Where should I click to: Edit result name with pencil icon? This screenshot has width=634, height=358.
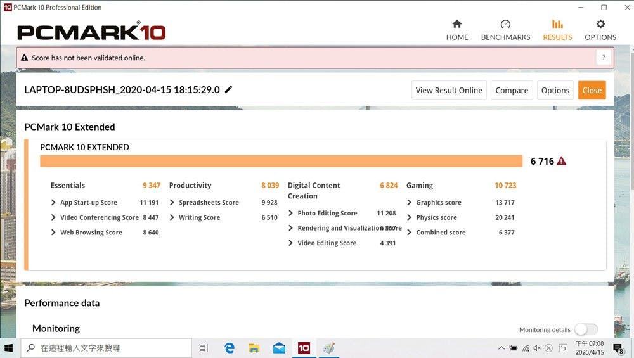[229, 89]
